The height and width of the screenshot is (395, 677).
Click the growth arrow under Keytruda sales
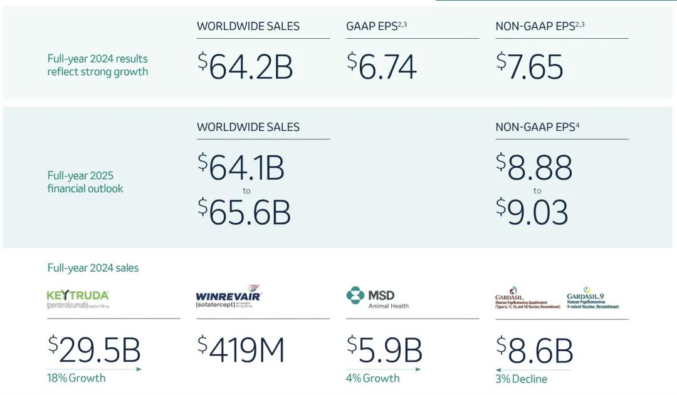pyautogui.click(x=94, y=369)
